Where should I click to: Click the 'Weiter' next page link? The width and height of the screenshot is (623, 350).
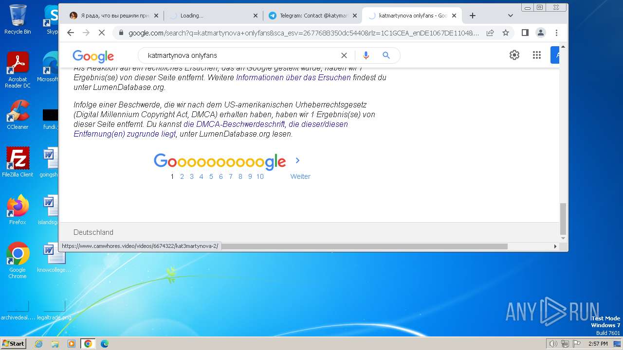[300, 176]
